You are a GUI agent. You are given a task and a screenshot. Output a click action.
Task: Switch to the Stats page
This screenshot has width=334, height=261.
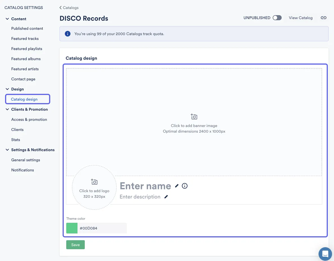[x=15, y=140]
